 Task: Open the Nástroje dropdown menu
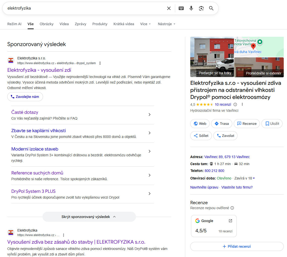(x=166, y=24)
